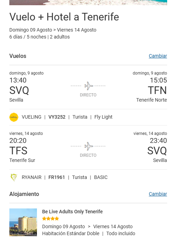Click Cambiar link next to Vuelos
Screen dimensions: 172x240
click(158, 56)
